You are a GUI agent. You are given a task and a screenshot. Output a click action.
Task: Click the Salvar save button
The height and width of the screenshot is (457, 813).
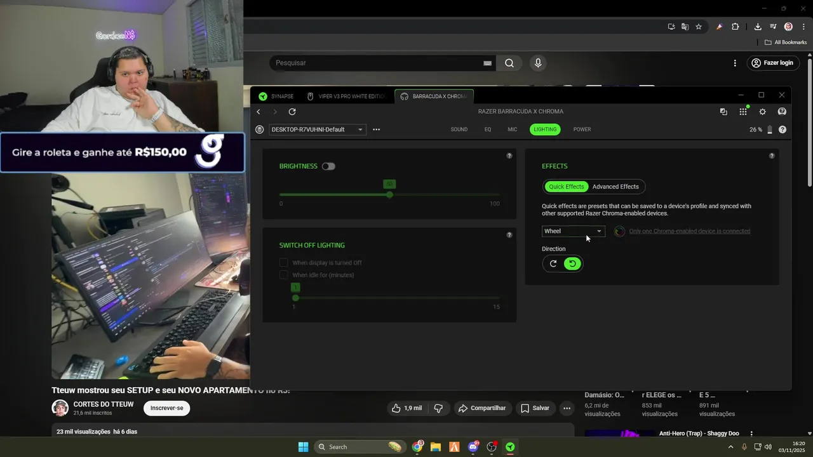click(535, 408)
